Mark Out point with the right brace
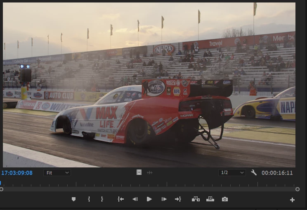The width and height of the screenshot is (307, 210). pos(102,199)
